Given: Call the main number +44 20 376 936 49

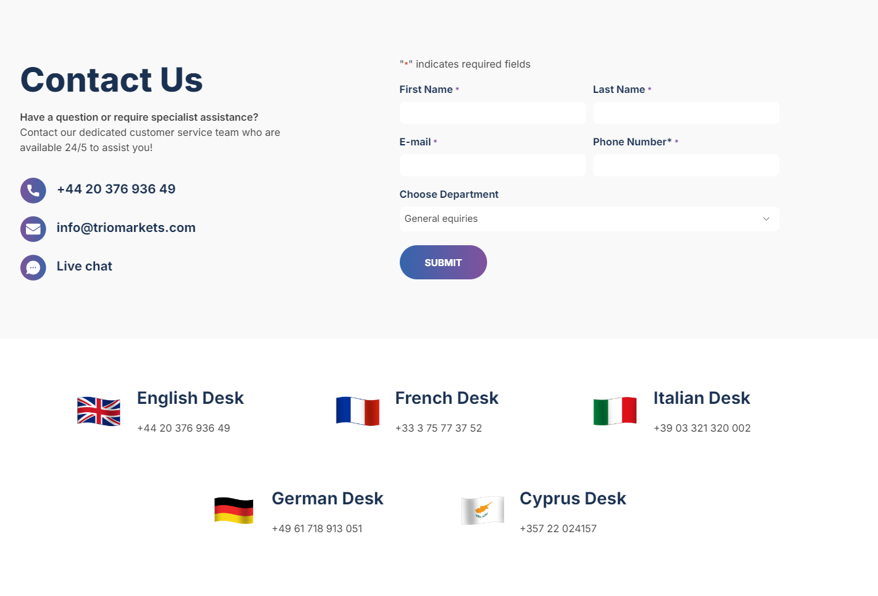Looking at the screenshot, I should pos(116,189).
